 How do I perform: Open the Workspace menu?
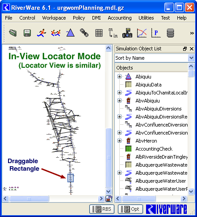[x=54, y=18]
